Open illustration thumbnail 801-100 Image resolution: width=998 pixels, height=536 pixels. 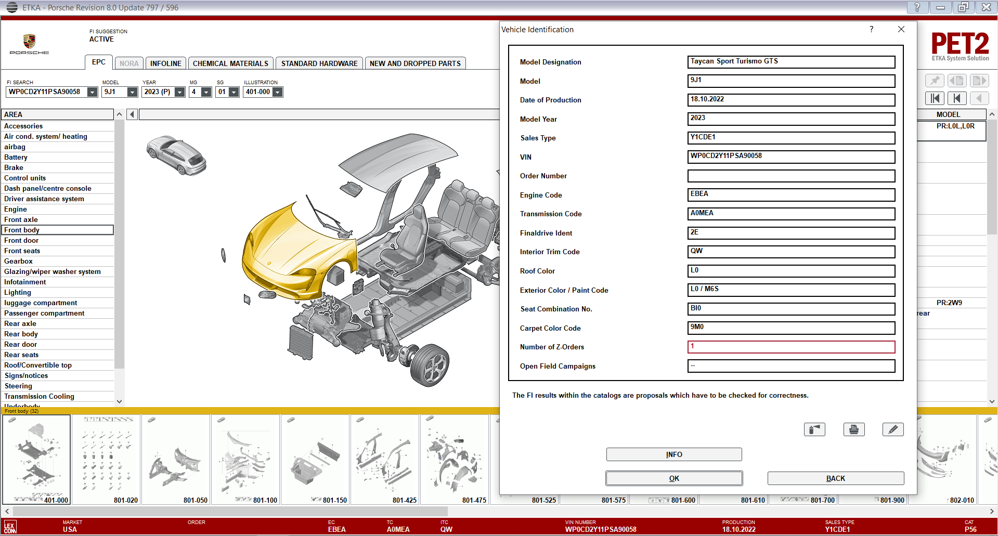point(245,460)
